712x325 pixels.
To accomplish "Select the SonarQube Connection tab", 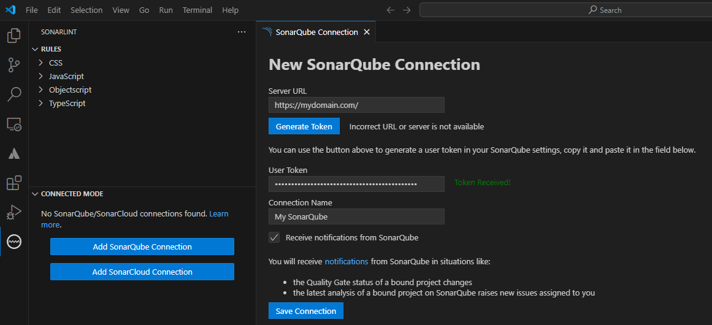I will tap(316, 32).
